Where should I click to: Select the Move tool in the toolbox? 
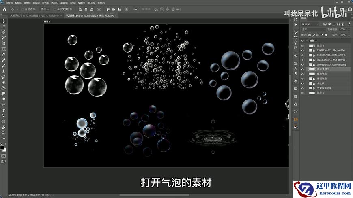pyautogui.click(x=3, y=21)
